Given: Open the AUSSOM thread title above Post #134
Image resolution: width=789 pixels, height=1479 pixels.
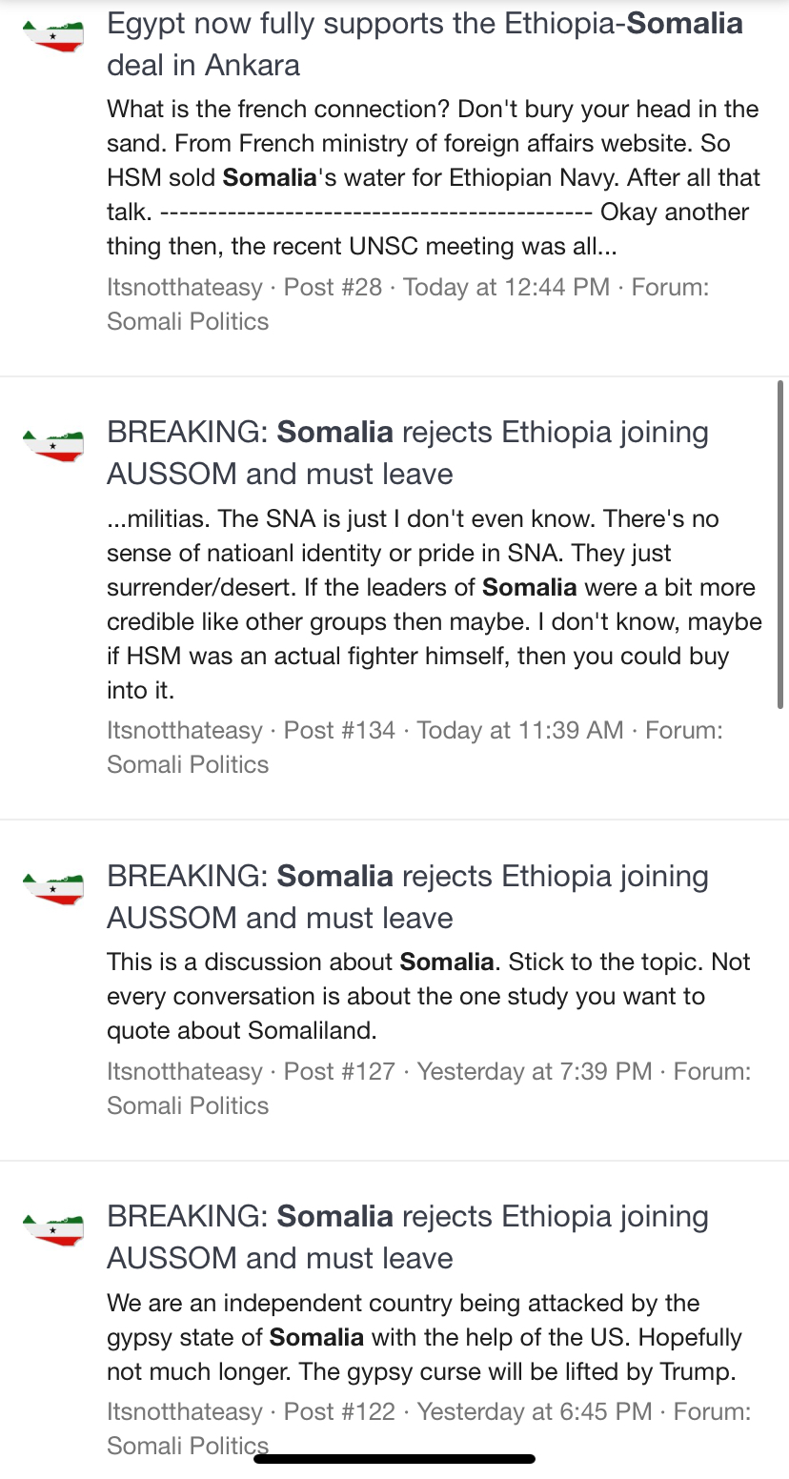Looking at the screenshot, I should click(x=408, y=453).
